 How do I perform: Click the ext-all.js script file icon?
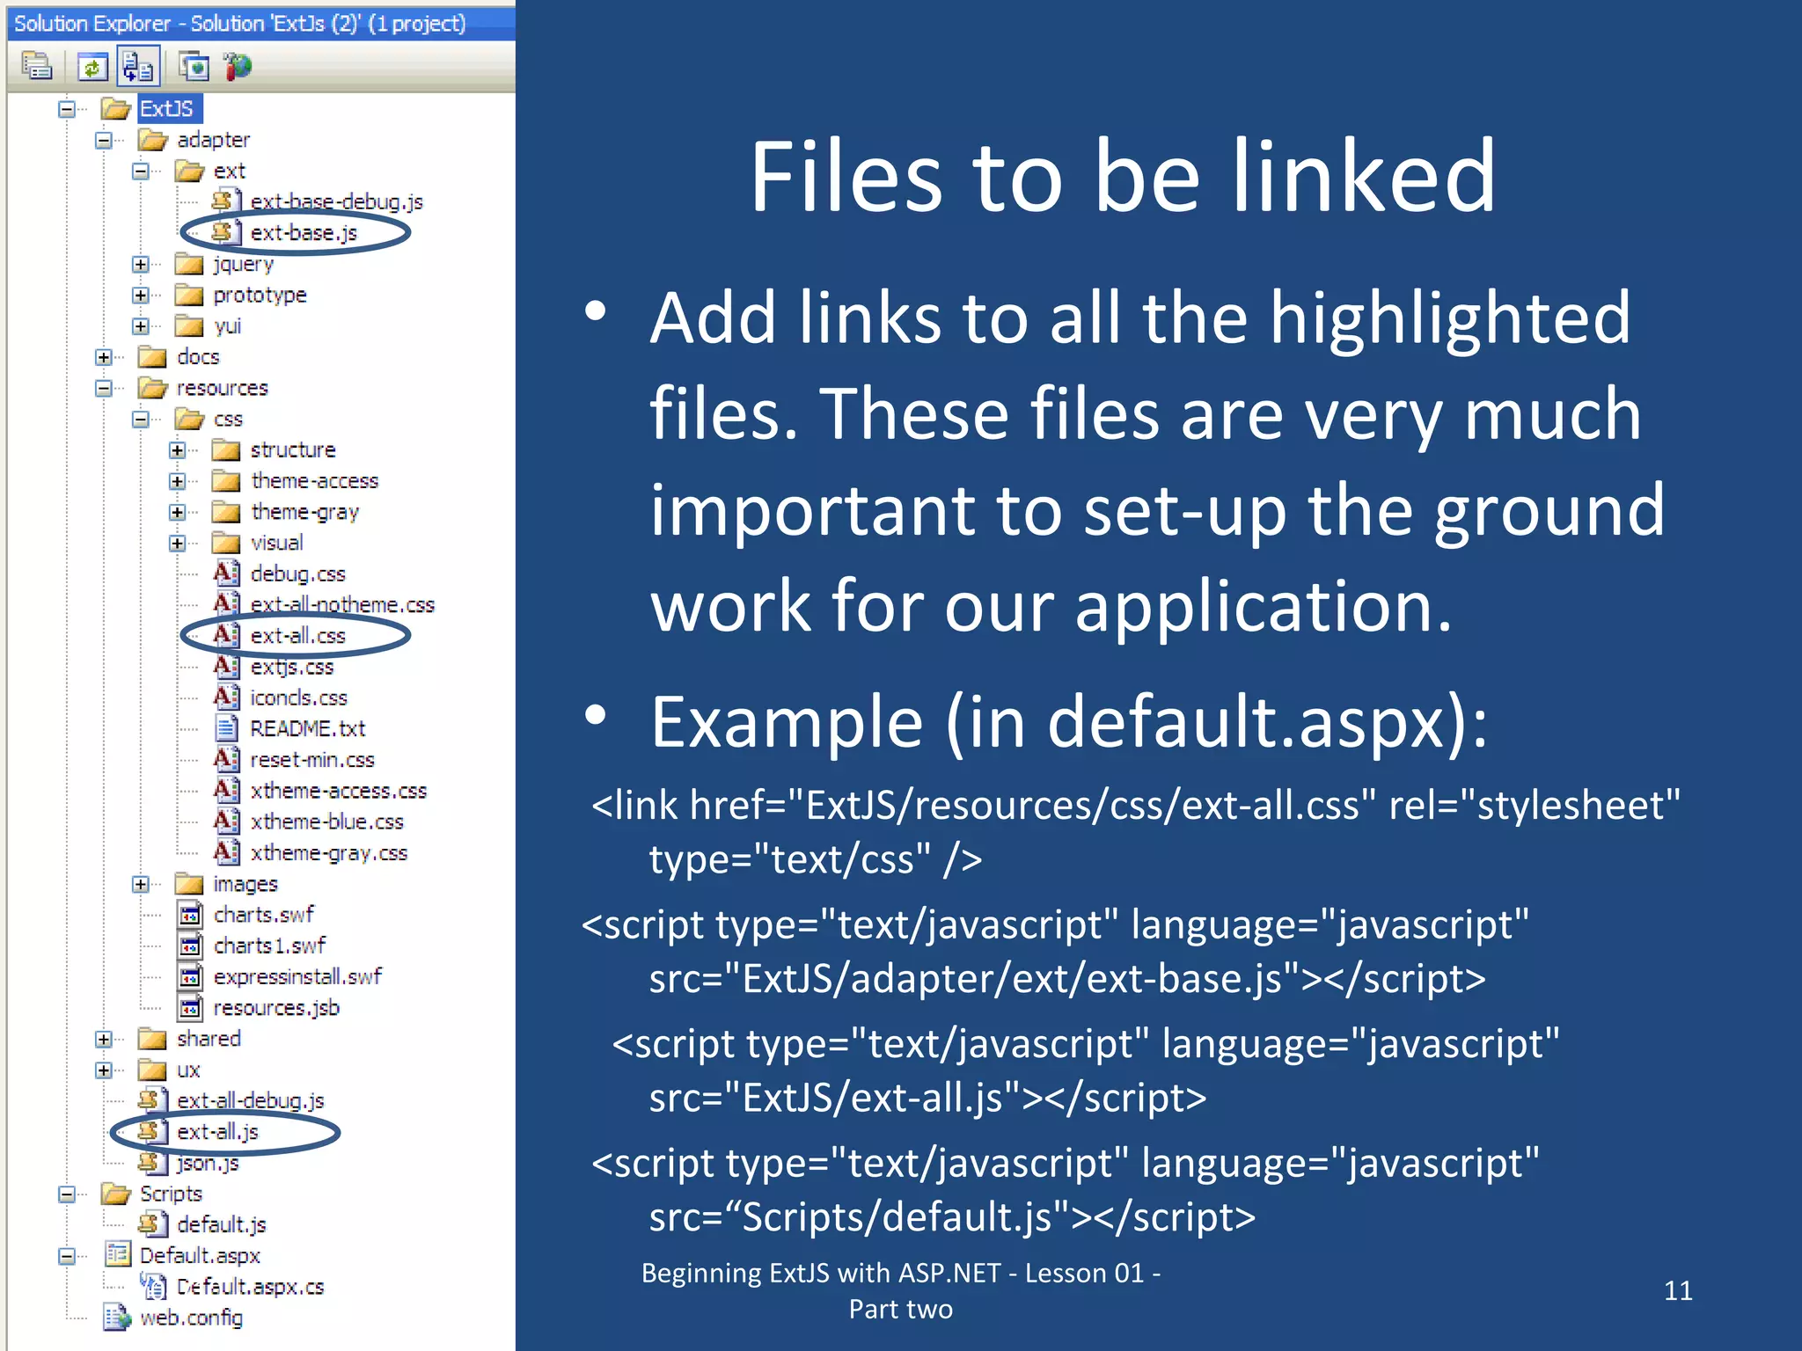click(x=152, y=1132)
